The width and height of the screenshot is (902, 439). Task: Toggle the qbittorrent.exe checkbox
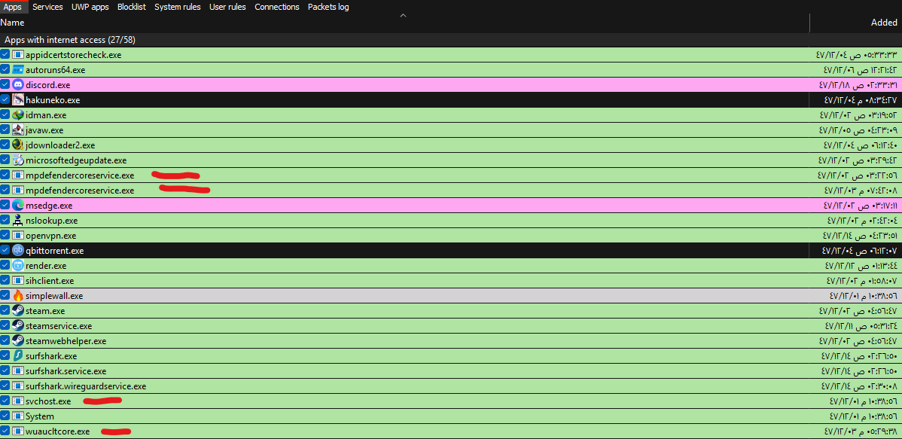tap(5, 250)
